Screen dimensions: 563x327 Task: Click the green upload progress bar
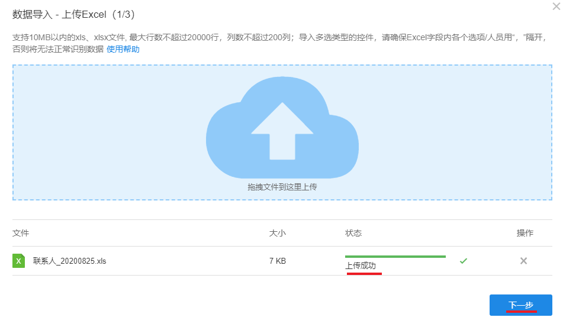[x=395, y=257]
